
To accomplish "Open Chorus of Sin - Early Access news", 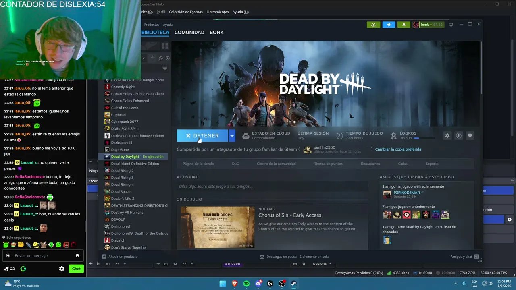I will pyautogui.click(x=290, y=215).
